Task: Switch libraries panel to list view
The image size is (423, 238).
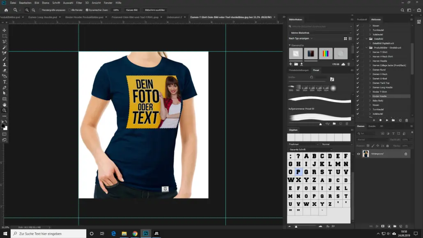Action: click(350, 38)
